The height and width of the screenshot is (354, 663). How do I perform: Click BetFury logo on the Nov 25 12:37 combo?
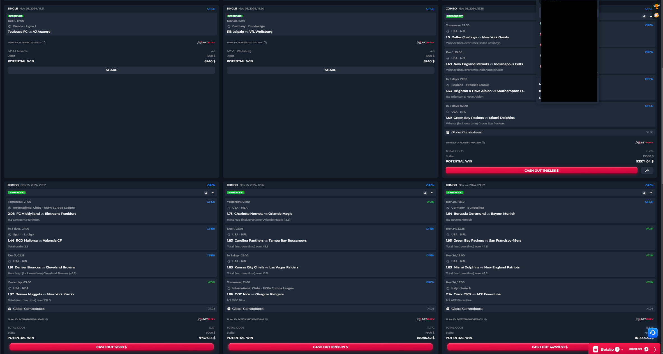point(425,319)
